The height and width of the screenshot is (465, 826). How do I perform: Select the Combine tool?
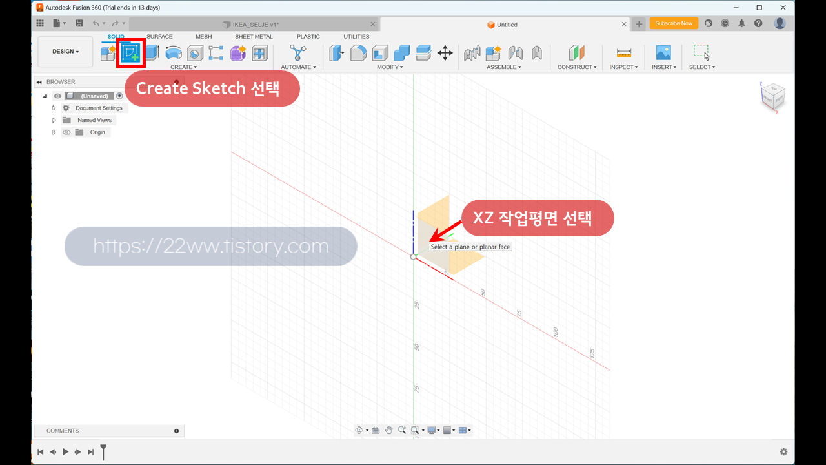tap(402, 53)
